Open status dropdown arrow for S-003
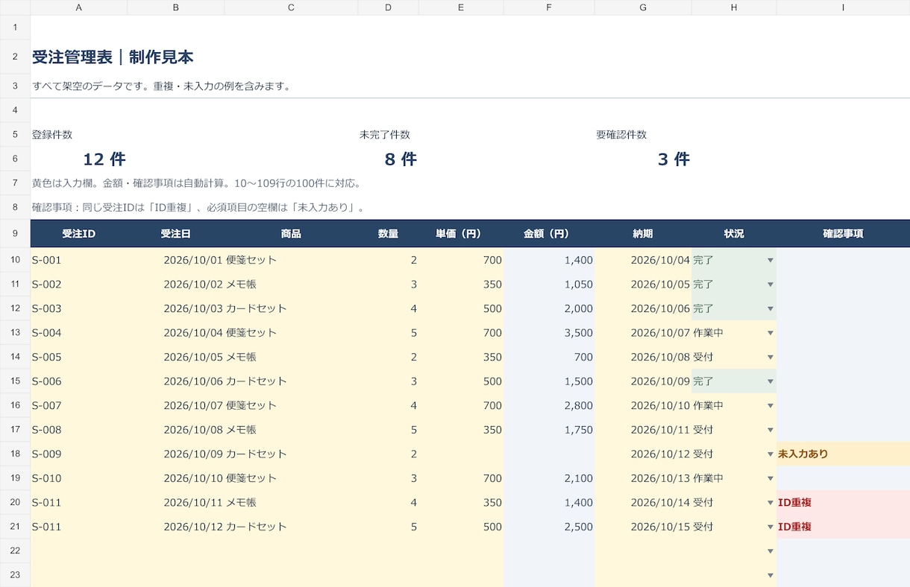The image size is (910, 587). click(x=771, y=309)
